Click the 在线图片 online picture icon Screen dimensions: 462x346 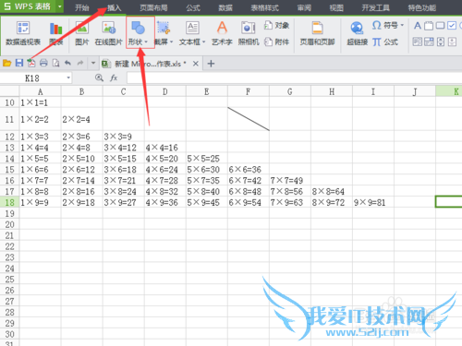tap(108, 28)
